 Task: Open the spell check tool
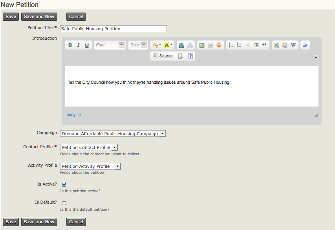pos(293,45)
